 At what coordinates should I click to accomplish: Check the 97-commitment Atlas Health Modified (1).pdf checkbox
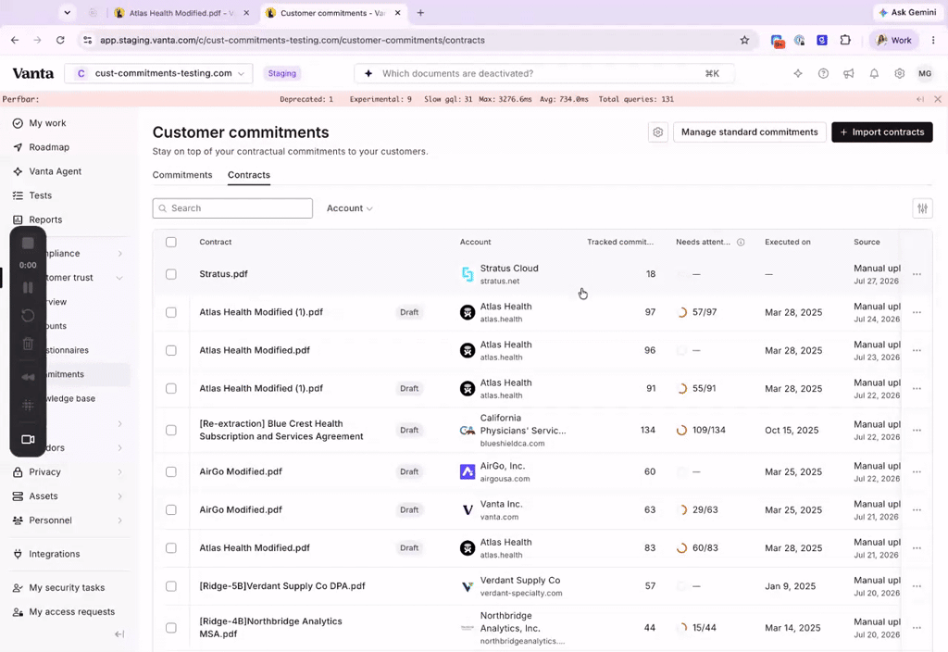pos(171,312)
